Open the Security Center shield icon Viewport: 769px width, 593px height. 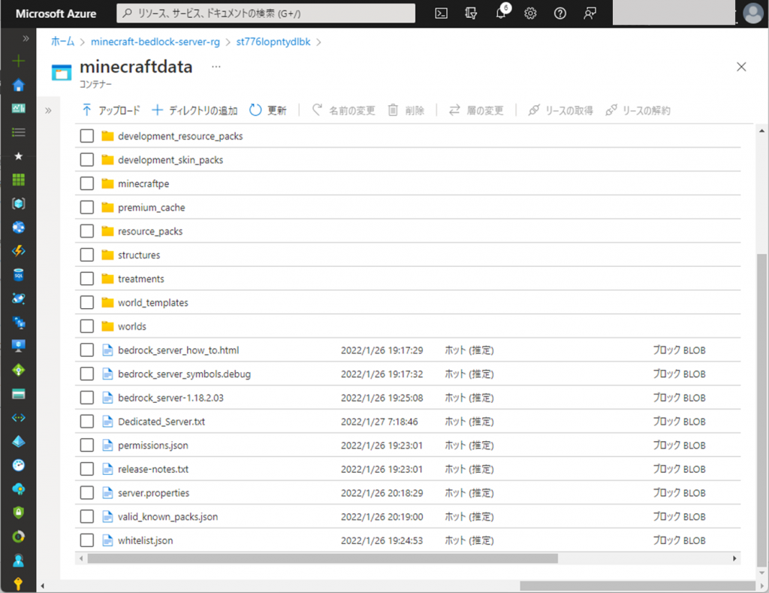(x=19, y=513)
